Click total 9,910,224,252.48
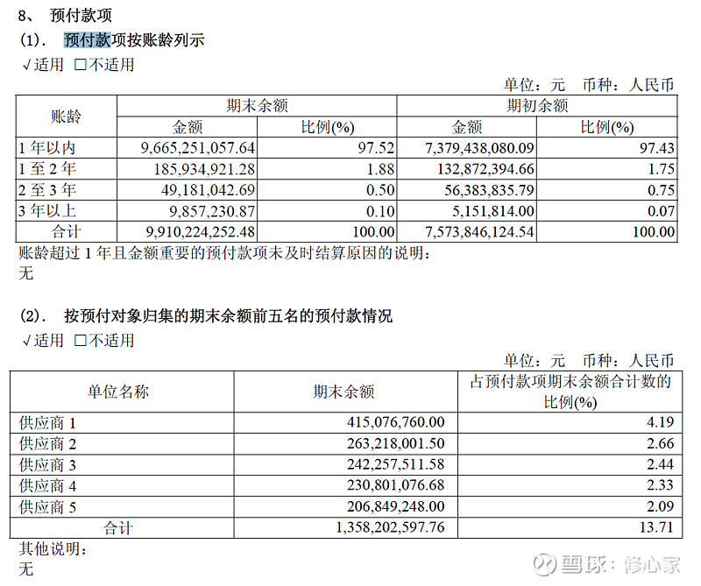Screen dimensions: 701x586 click(x=201, y=231)
